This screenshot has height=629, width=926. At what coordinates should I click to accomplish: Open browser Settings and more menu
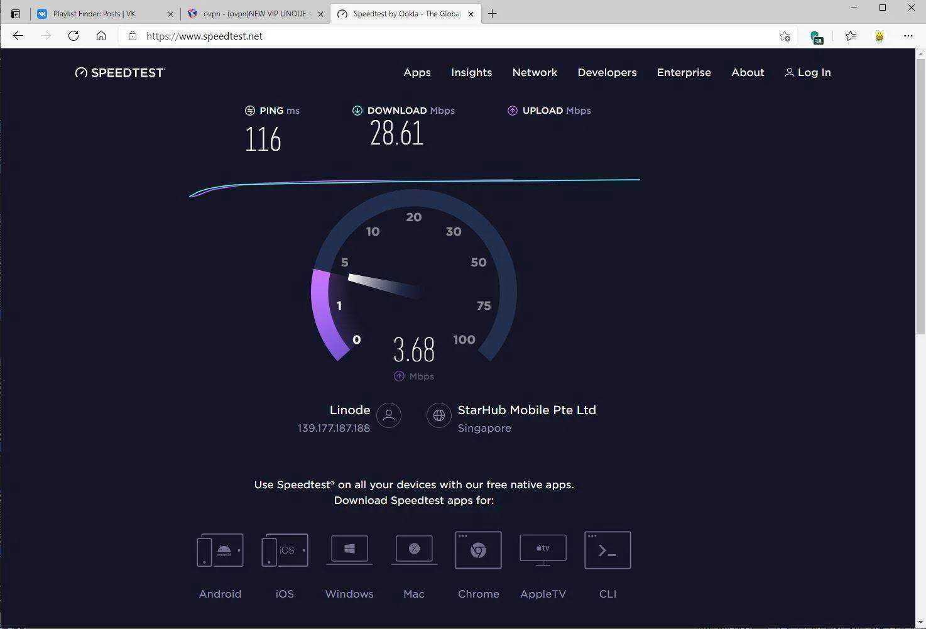click(x=908, y=36)
